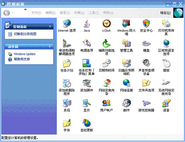This screenshot has height=142, width=185.
Task: Open 添加或删除程序 icon
Action: (67, 83)
